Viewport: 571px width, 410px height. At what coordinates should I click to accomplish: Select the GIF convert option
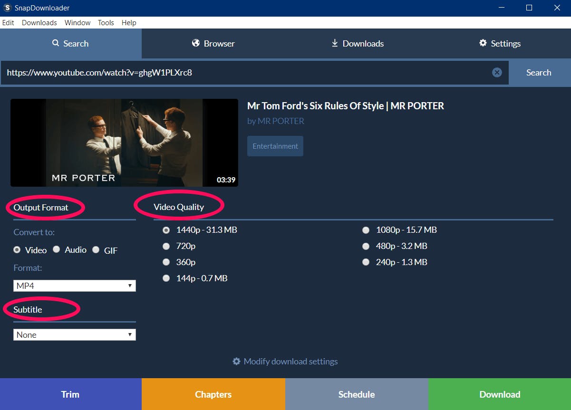point(96,250)
